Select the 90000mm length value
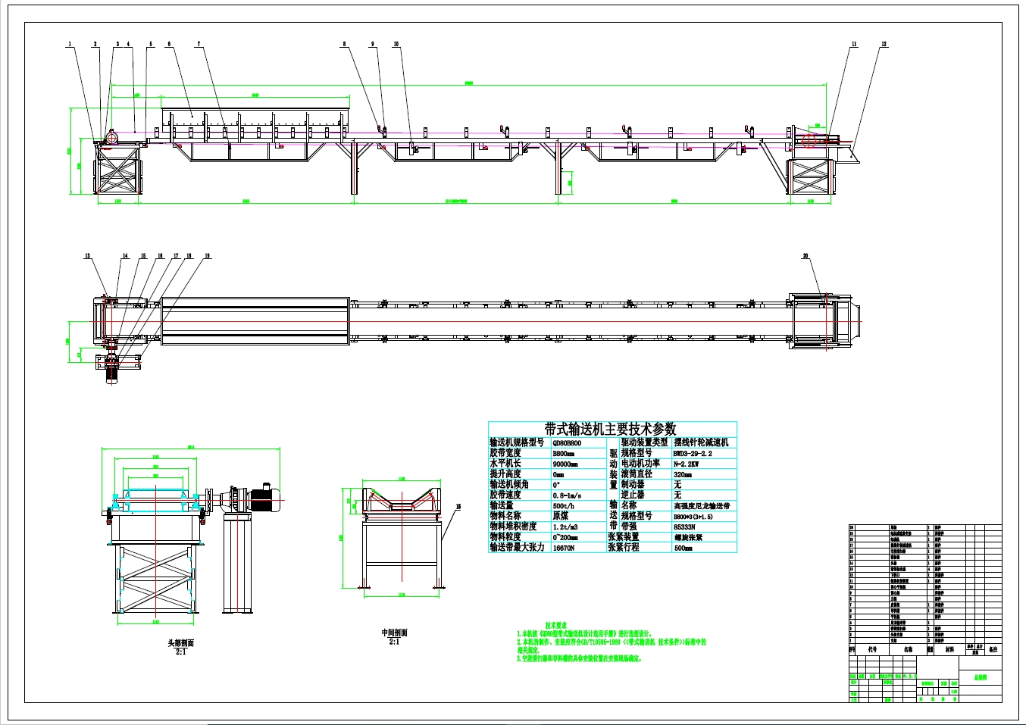The width and height of the screenshot is (1026, 725). click(x=565, y=464)
